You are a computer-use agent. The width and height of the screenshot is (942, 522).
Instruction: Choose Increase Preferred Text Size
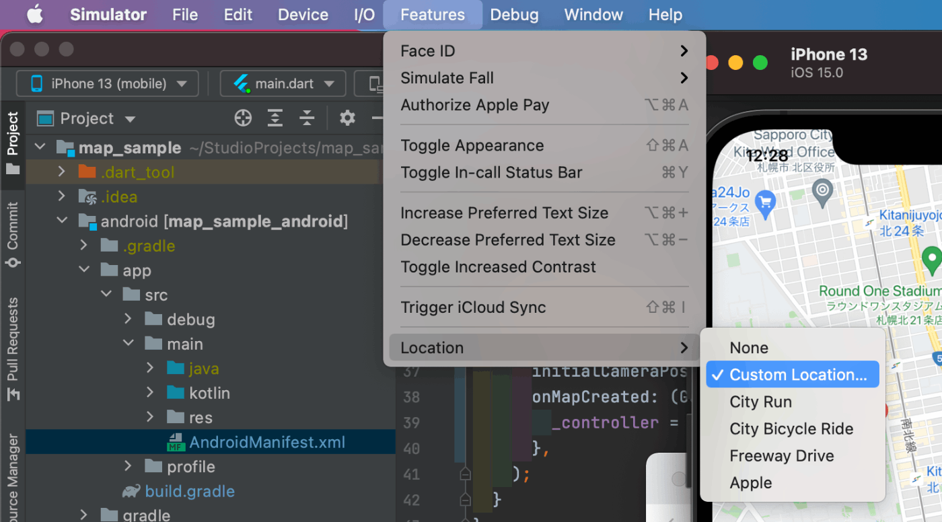(544, 213)
